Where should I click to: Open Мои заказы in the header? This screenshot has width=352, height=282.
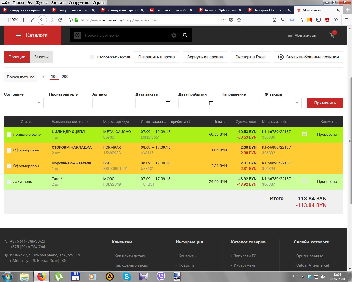click(301, 35)
